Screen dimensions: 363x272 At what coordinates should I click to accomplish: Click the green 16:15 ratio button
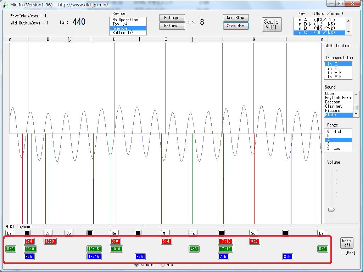coord(94,249)
